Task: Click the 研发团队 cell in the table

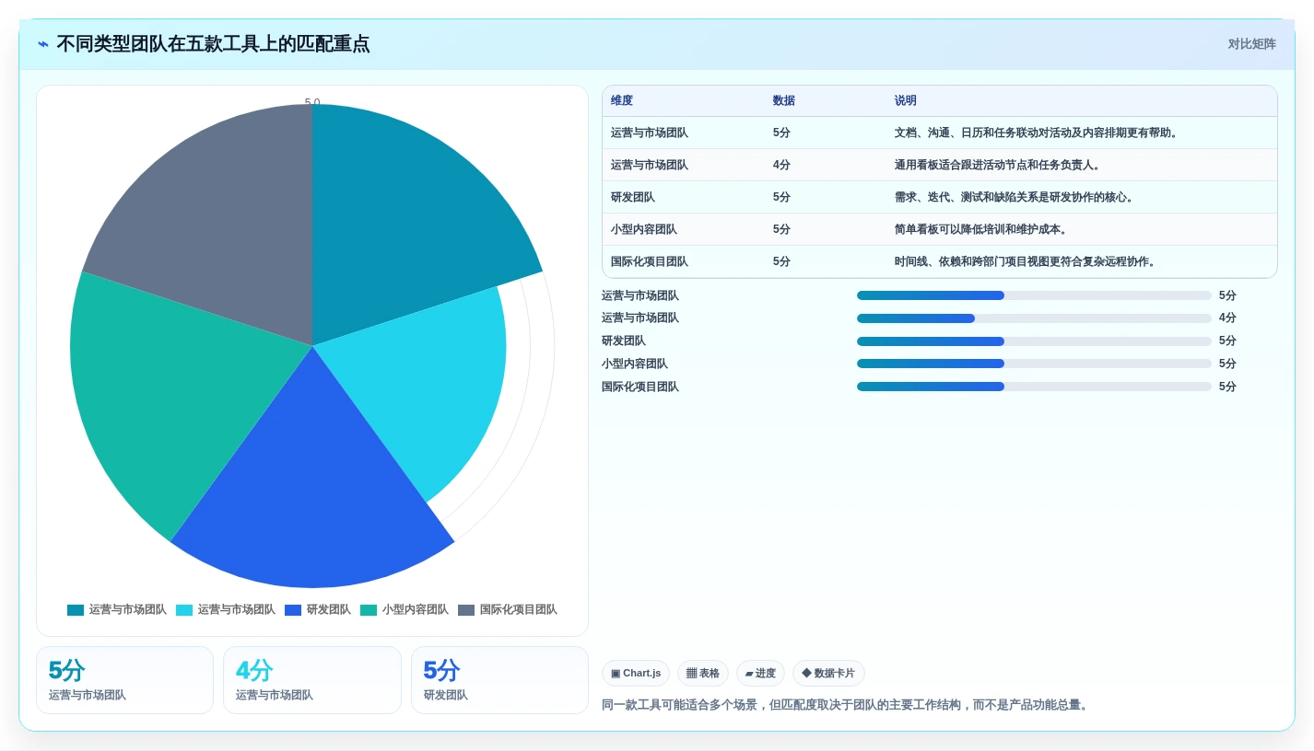Action: 632,198
